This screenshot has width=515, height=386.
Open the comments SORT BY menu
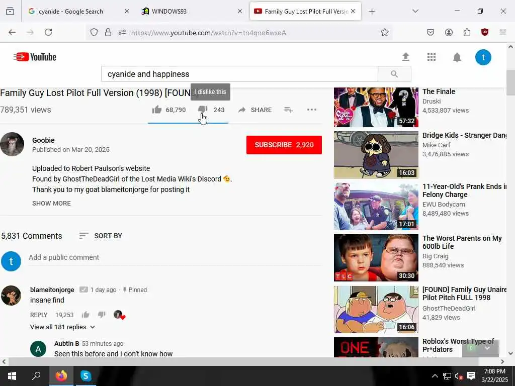coord(101,236)
